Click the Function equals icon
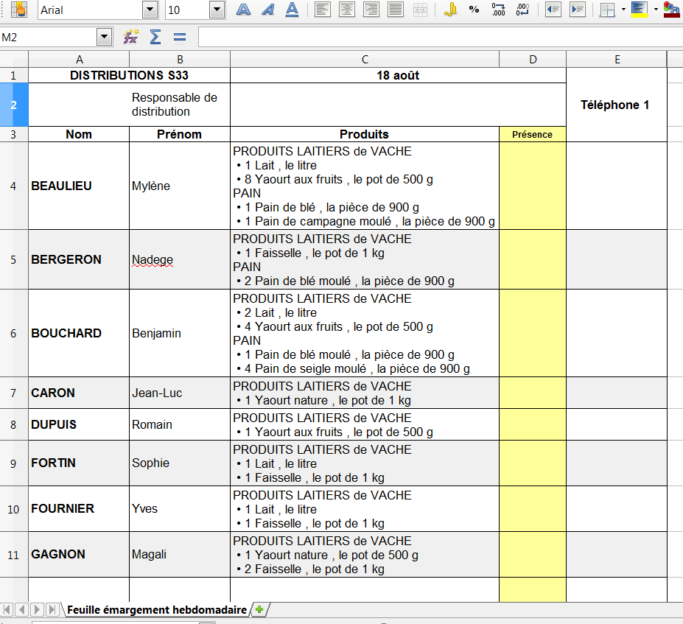The width and height of the screenshot is (683, 624). click(x=180, y=38)
